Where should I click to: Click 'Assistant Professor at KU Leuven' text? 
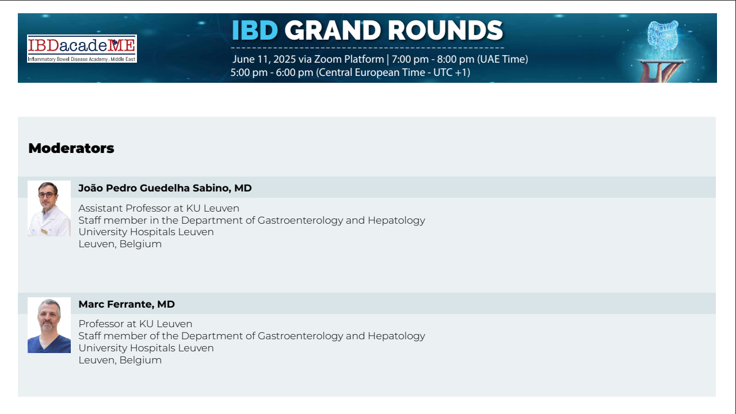click(x=159, y=208)
